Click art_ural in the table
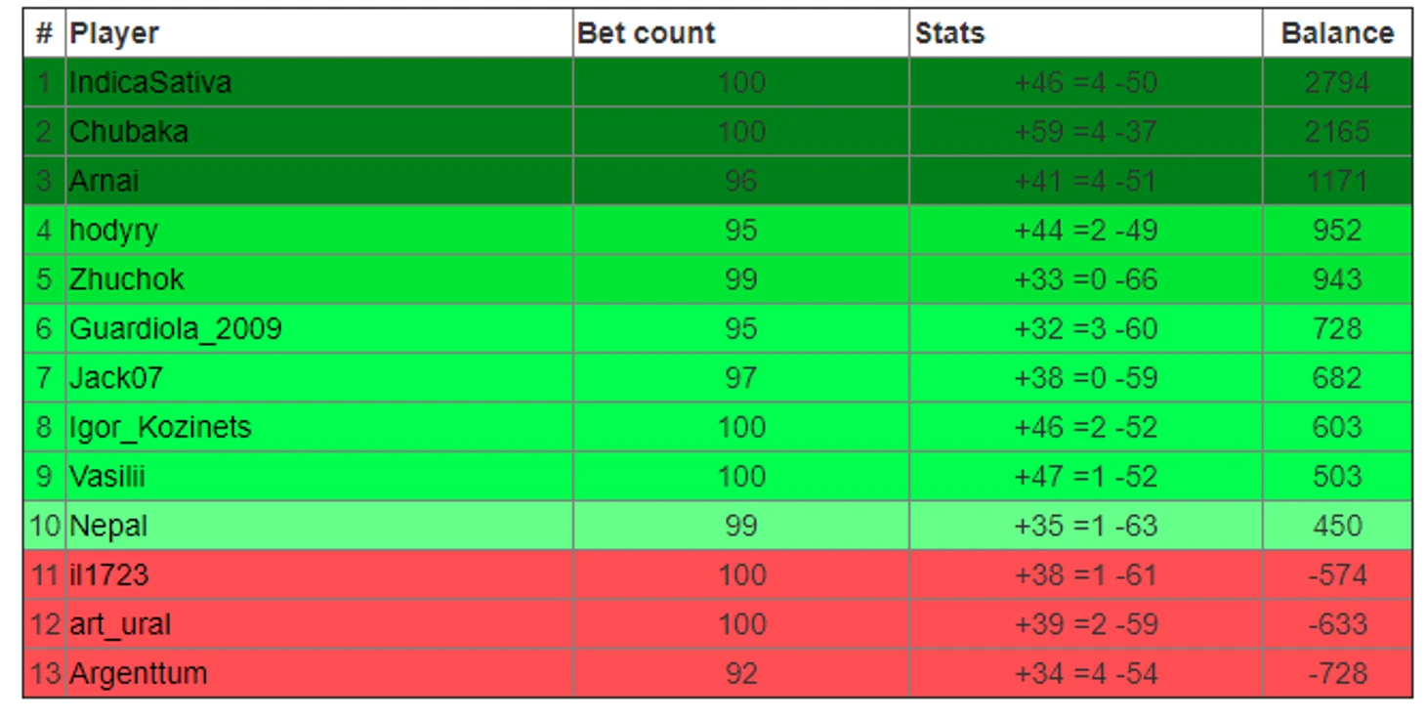This screenshot has width=1426, height=722. pyautogui.click(x=120, y=624)
